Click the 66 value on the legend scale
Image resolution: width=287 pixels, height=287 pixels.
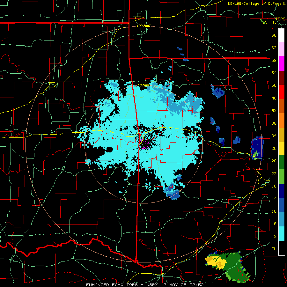click(274, 35)
